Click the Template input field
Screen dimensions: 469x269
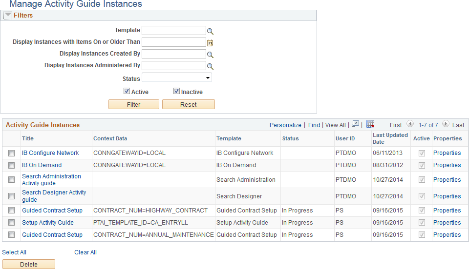173,31
